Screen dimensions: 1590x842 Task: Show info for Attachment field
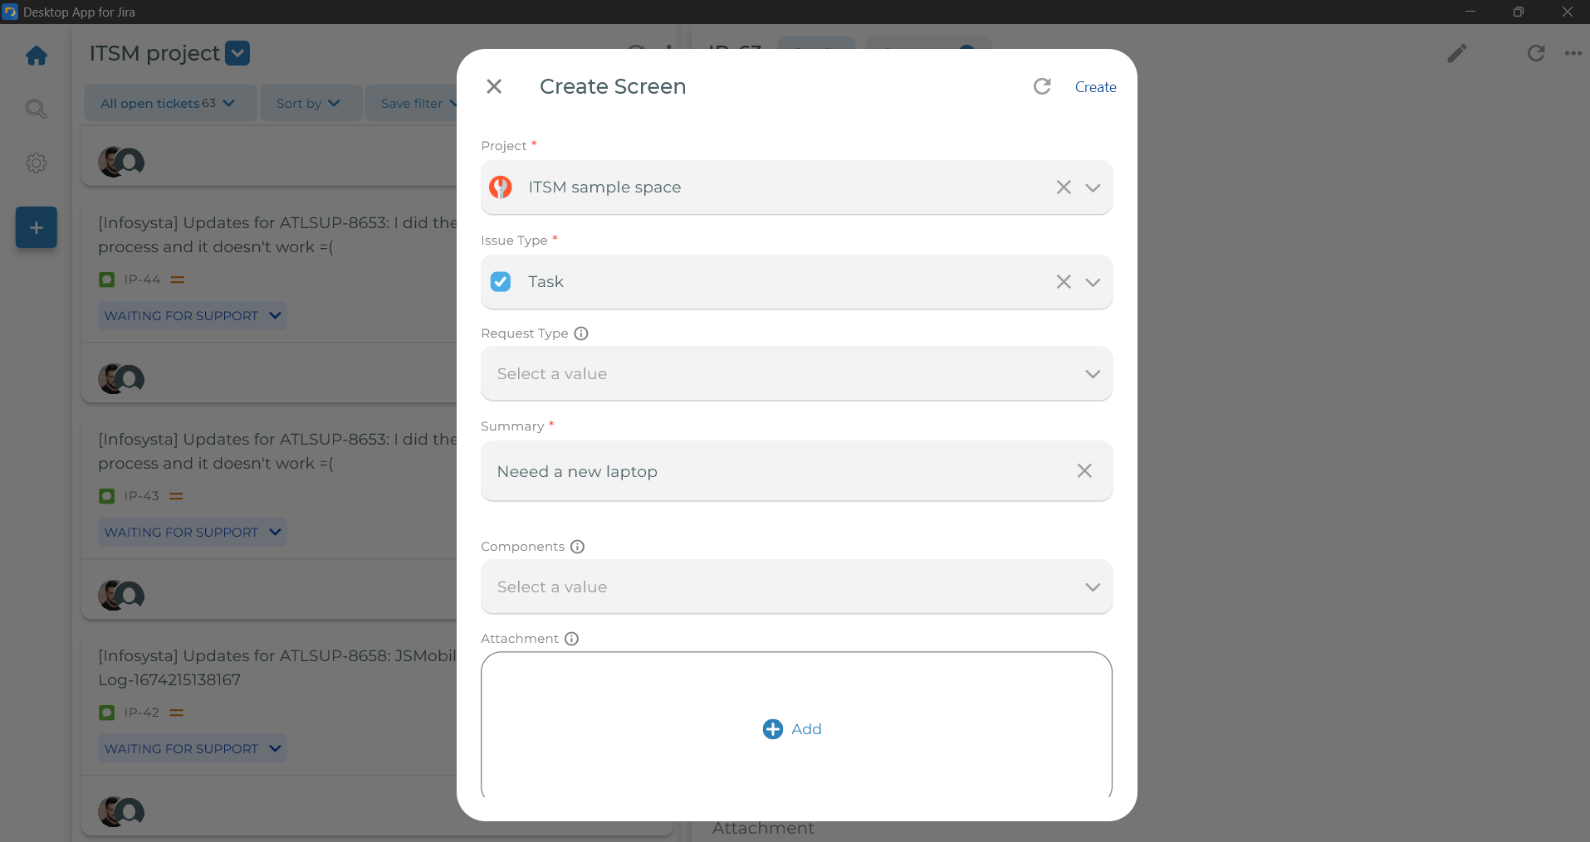point(572,639)
